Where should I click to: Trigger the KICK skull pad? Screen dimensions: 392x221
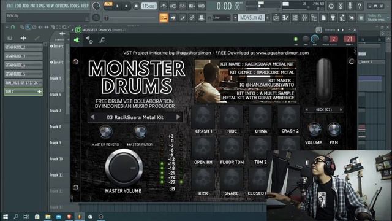coord(203,179)
